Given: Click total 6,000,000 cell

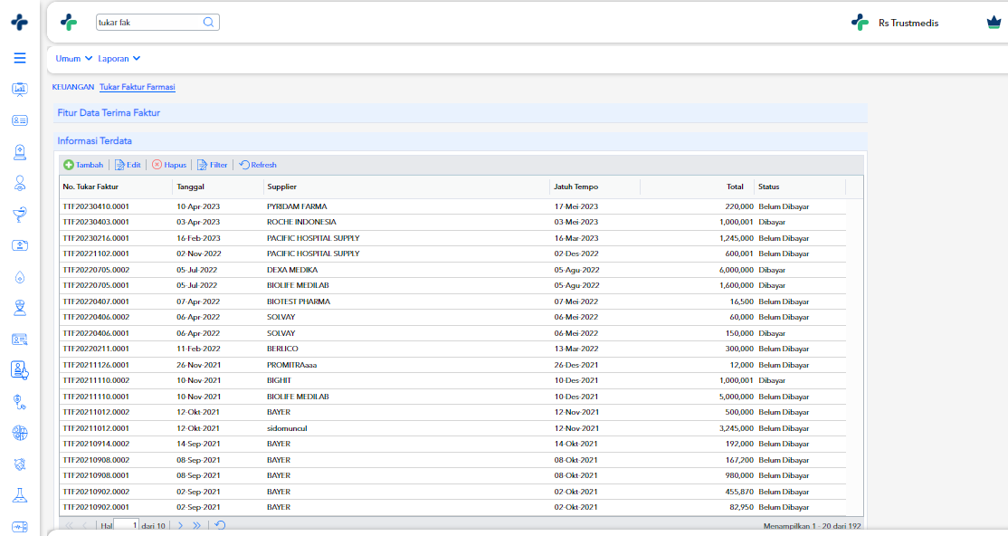Looking at the screenshot, I should point(698,270).
